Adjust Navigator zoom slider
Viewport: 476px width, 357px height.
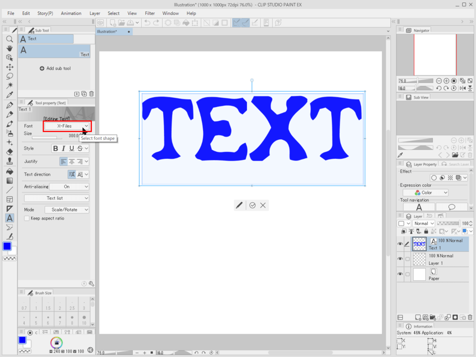click(416, 81)
